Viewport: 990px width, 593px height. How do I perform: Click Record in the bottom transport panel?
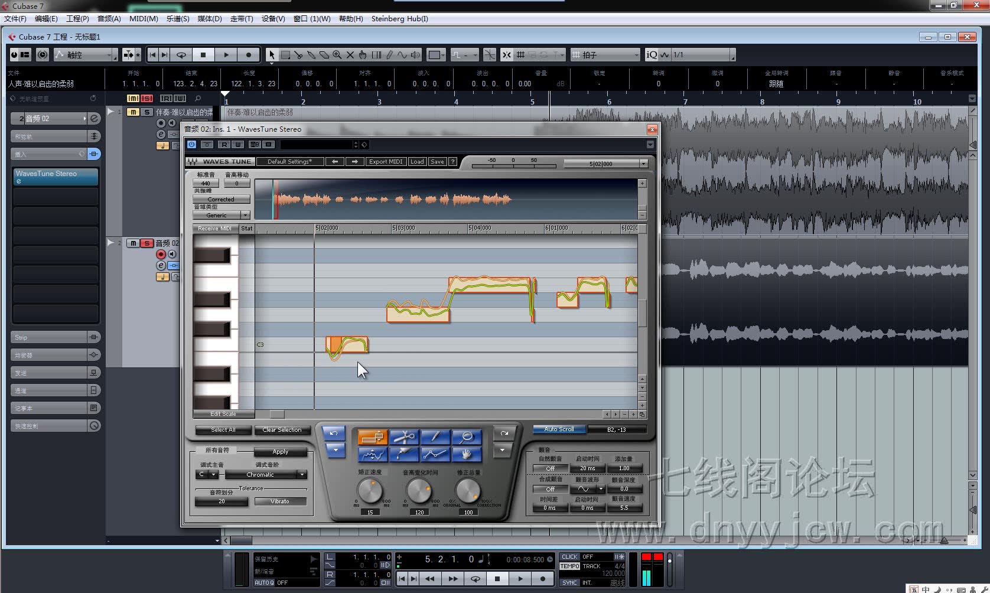coord(543,579)
